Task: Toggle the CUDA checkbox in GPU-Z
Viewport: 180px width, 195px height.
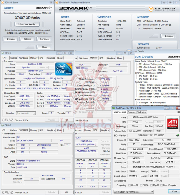Action: [141, 185]
